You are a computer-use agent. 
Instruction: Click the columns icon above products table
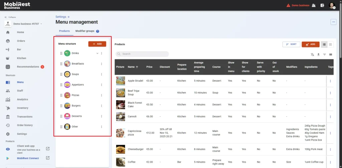pos(331,55)
